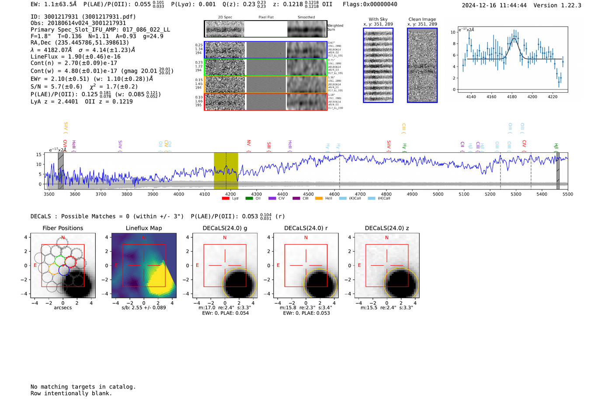Click the Gaussian line-fit plot peak

click(515, 39)
